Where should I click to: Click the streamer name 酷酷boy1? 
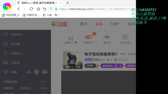point(99,60)
